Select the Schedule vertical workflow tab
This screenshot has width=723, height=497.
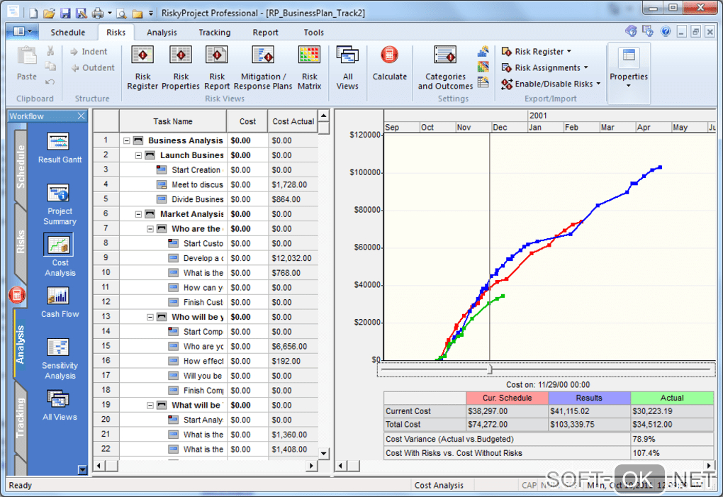[x=21, y=167]
